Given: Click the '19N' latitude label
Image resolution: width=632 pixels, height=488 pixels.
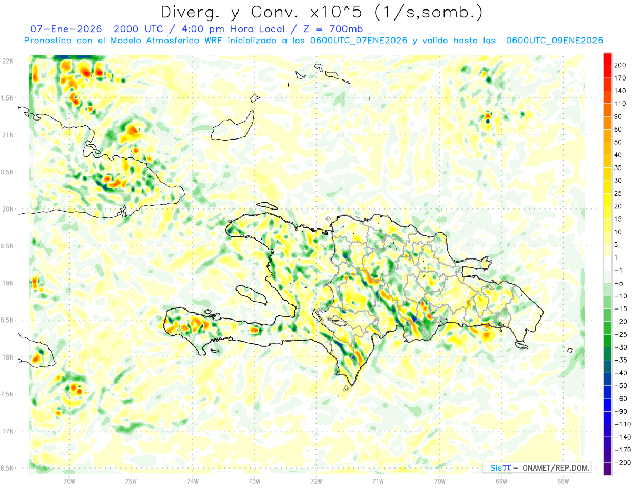Looking at the screenshot, I should pos(8,283).
